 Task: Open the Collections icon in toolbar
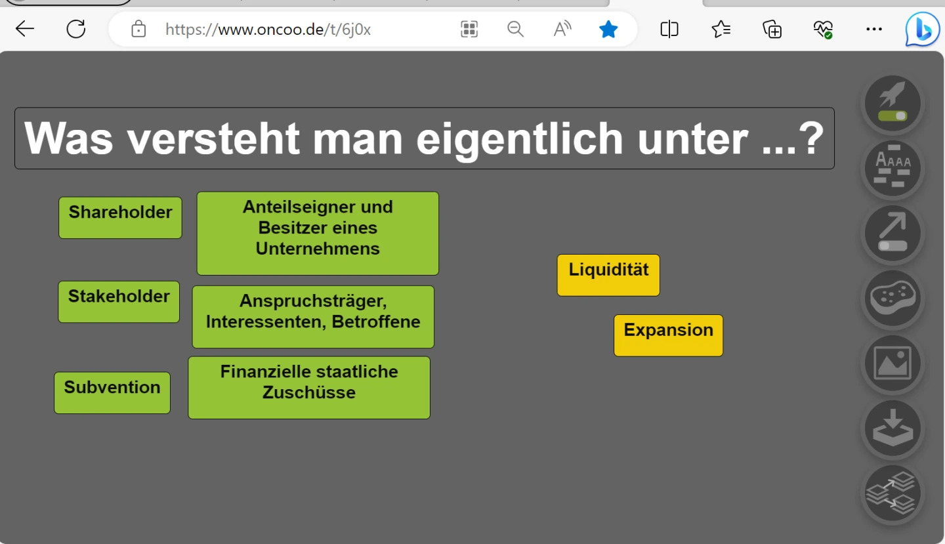coord(772,30)
